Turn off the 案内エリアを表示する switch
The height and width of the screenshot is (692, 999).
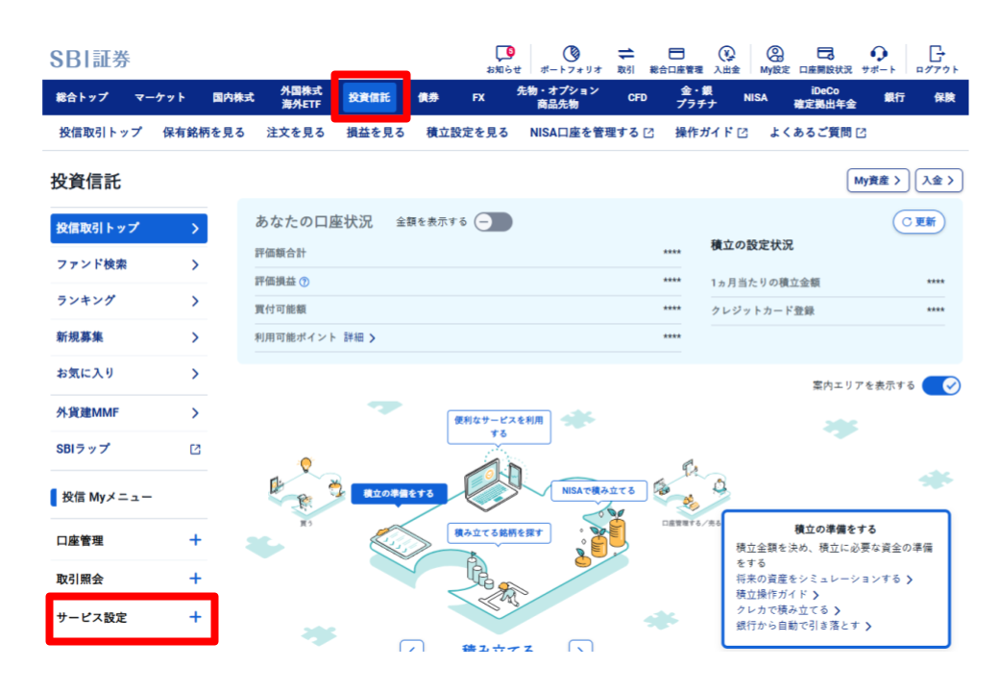[x=941, y=385]
